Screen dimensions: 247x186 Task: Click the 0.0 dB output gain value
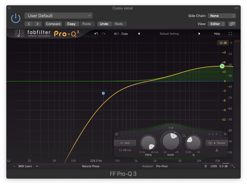pyautogui.click(x=223, y=166)
